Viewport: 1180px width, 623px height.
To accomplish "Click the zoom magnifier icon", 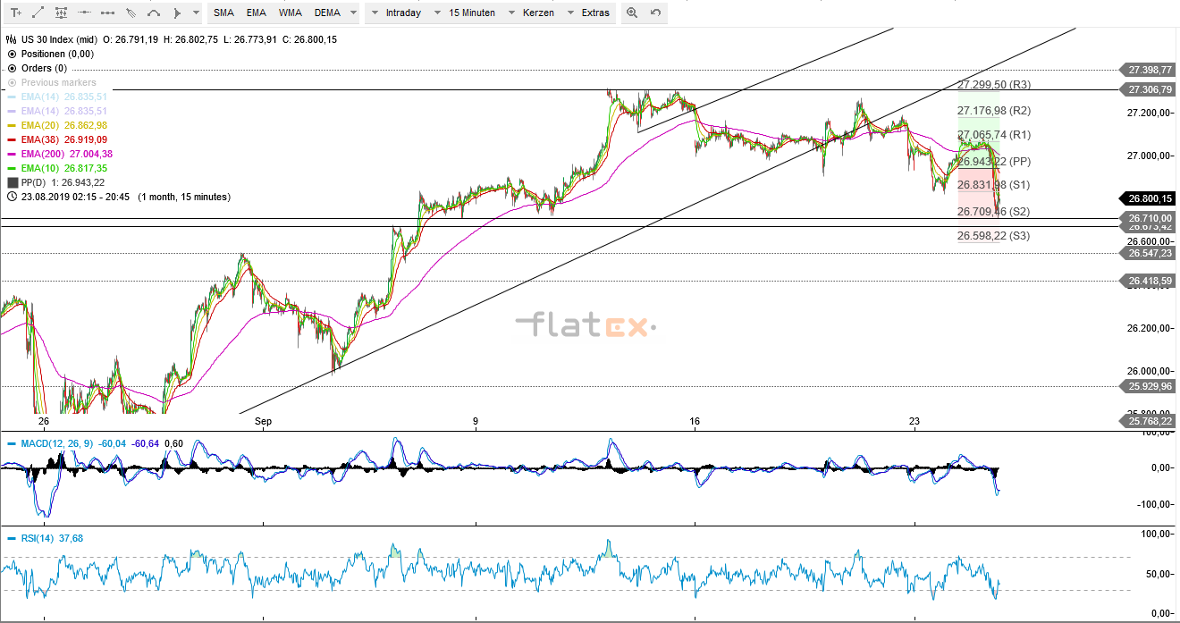I will [x=631, y=13].
